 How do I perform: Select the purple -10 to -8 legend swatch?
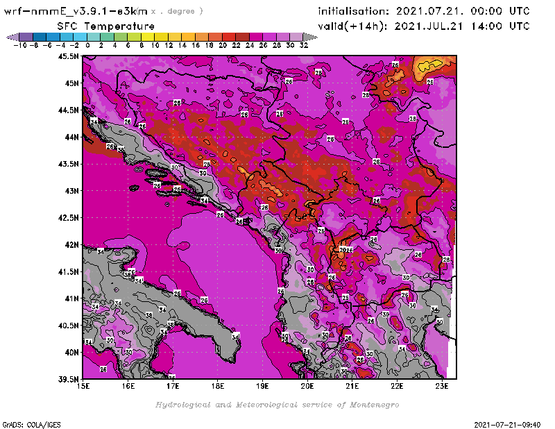coord(26,37)
